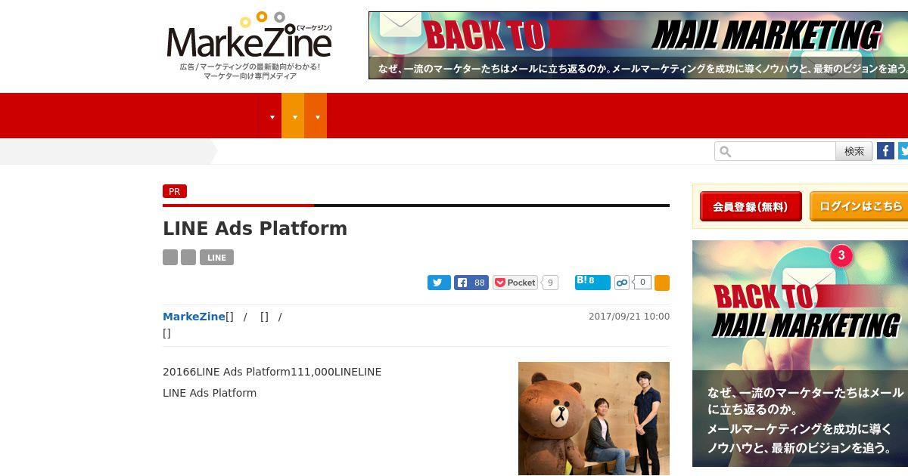Open the article photo with Brown bear
The width and height of the screenshot is (908, 476).
pos(594,419)
